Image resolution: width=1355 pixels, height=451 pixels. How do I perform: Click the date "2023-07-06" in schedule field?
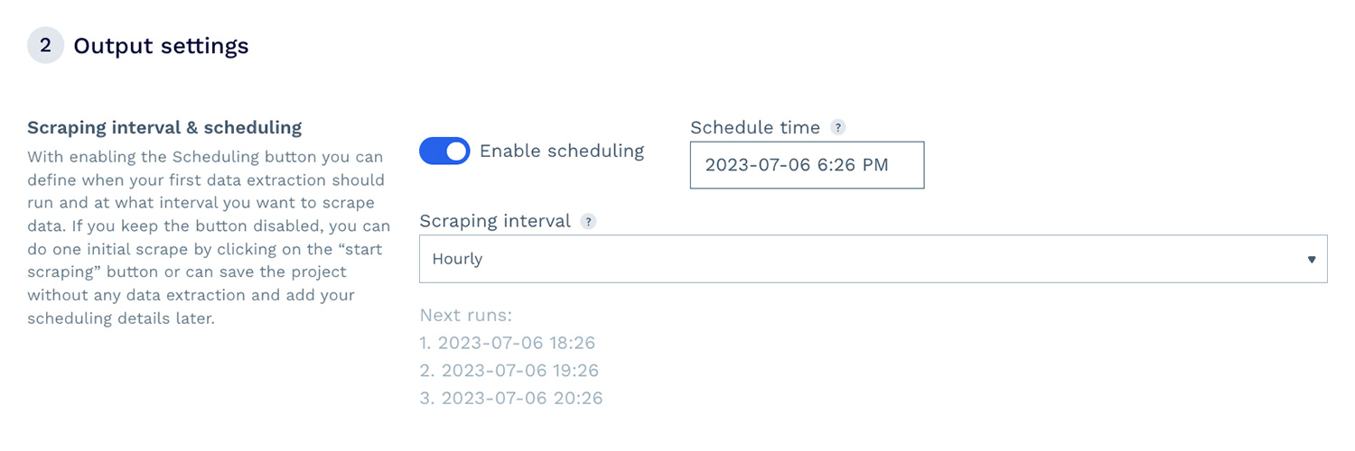pos(747,165)
